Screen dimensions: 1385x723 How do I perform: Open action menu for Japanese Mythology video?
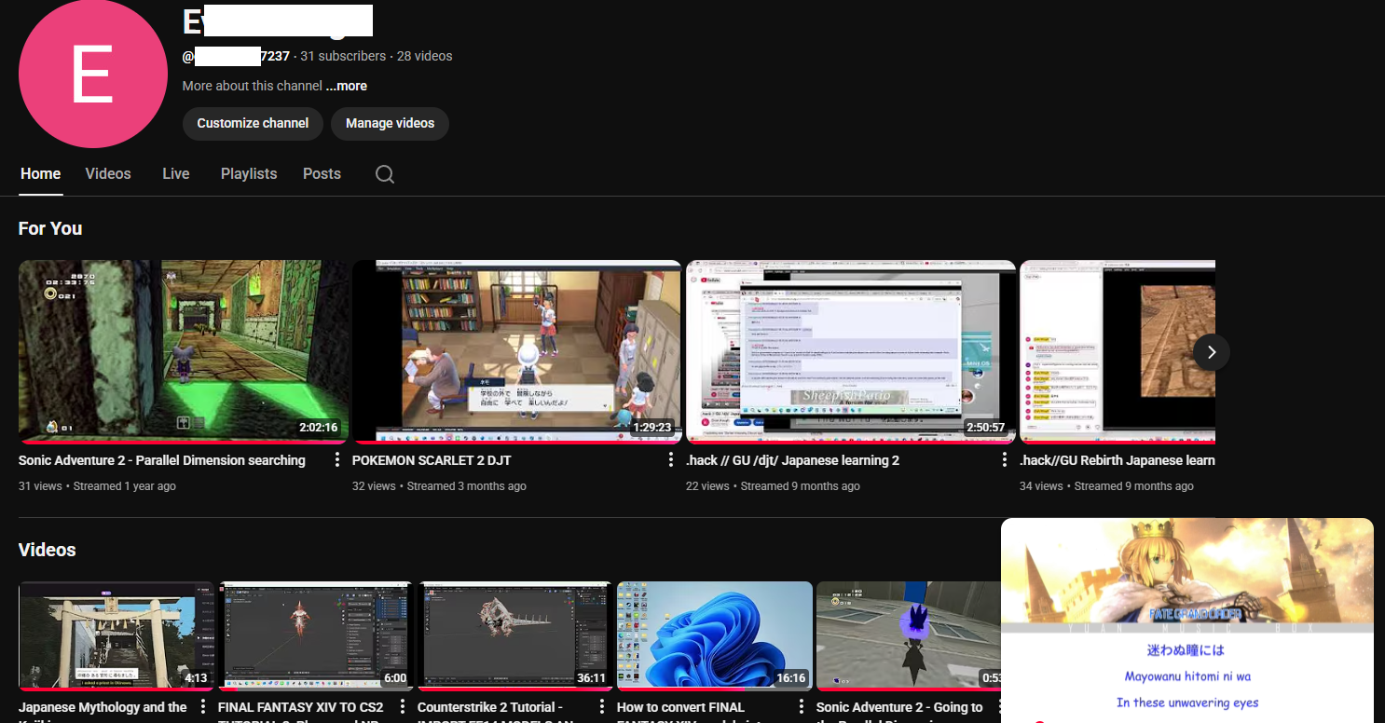(x=203, y=707)
